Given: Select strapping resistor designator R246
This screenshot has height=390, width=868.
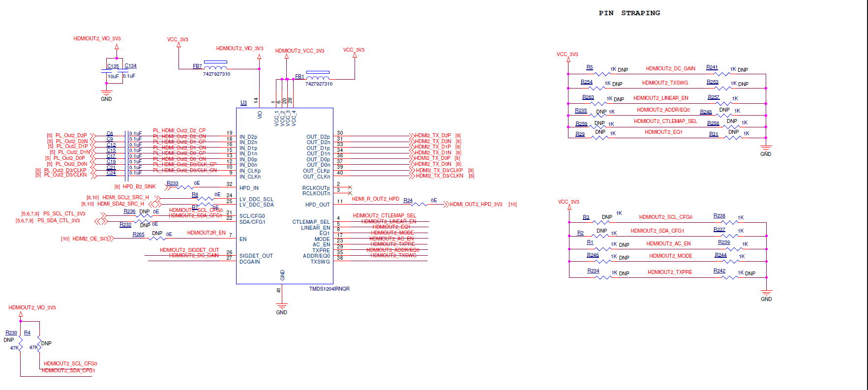Looking at the screenshot, I should [593, 255].
